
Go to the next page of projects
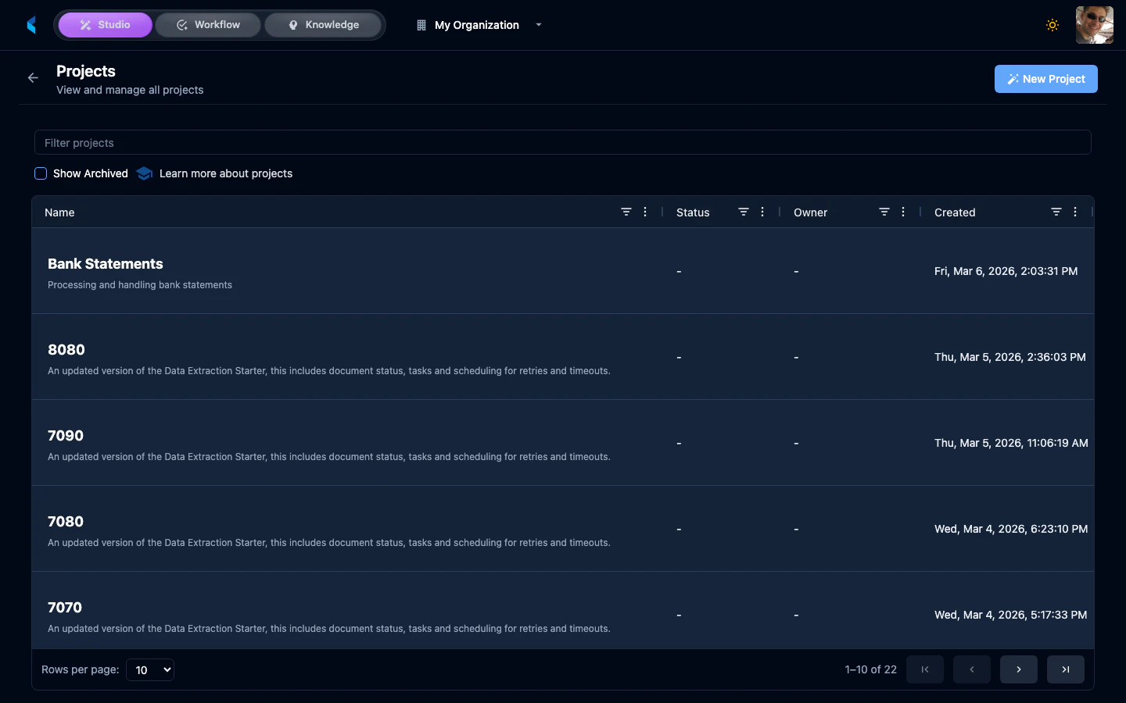point(1018,669)
